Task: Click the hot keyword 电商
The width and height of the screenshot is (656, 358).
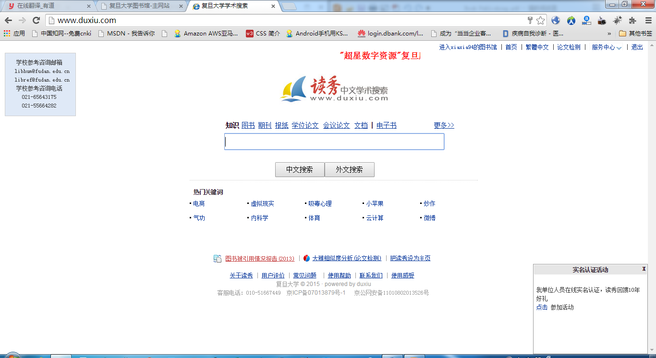Action: (199, 203)
